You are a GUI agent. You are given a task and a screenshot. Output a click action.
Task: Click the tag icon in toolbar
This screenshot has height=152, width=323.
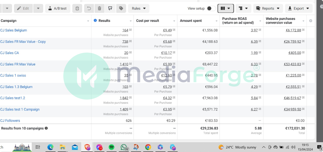pyautogui.click(x=121, y=8)
